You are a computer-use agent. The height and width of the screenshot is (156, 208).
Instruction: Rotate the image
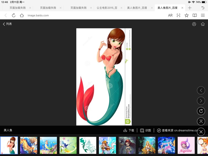[x=201, y=111]
